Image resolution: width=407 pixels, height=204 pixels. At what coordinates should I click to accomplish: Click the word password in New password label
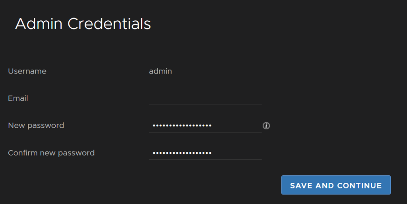tap(46, 126)
